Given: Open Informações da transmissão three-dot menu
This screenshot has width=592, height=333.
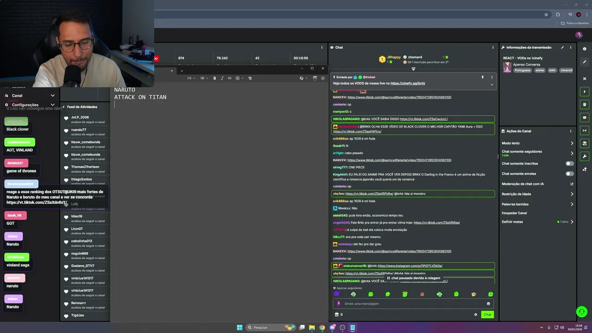Looking at the screenshot, I should tap(571, 47).
